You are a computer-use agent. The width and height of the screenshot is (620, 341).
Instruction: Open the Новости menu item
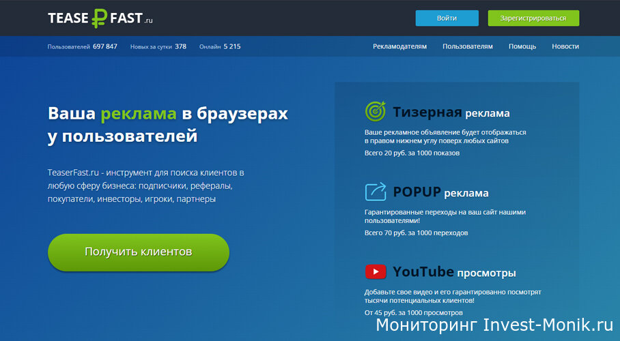click(x=565, y=46)
